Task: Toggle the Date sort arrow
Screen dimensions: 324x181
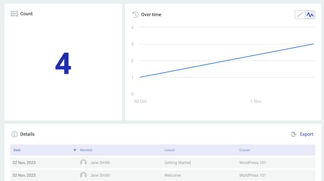Action: pyautogui.click(x=75, y=150)
